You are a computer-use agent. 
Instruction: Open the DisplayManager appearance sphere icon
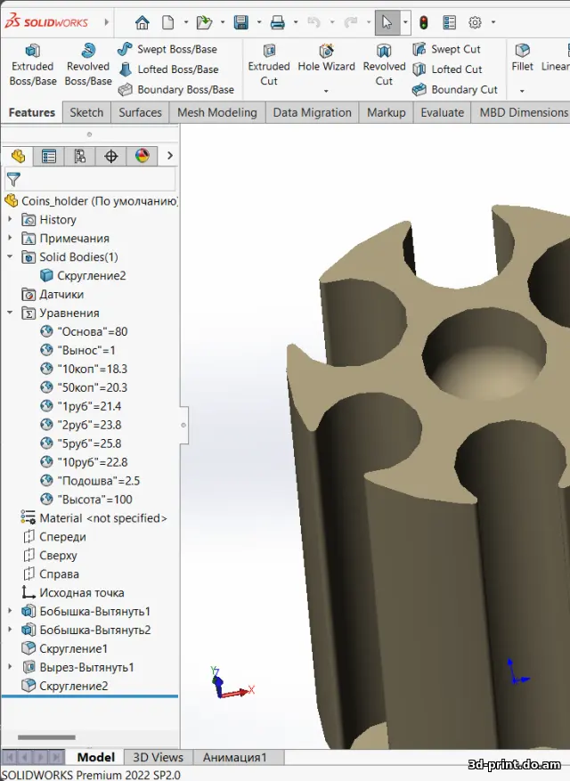(x=142, y=156)
